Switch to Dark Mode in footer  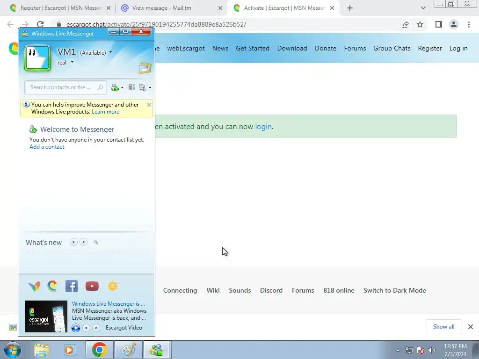pyautogui.click(x=395, y=290)
